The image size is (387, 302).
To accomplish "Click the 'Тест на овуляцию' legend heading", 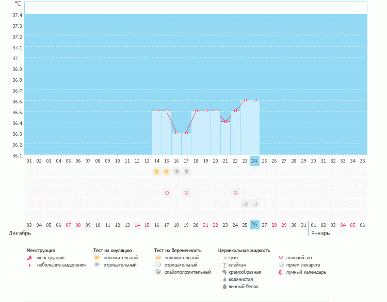I will click(112, 251).
